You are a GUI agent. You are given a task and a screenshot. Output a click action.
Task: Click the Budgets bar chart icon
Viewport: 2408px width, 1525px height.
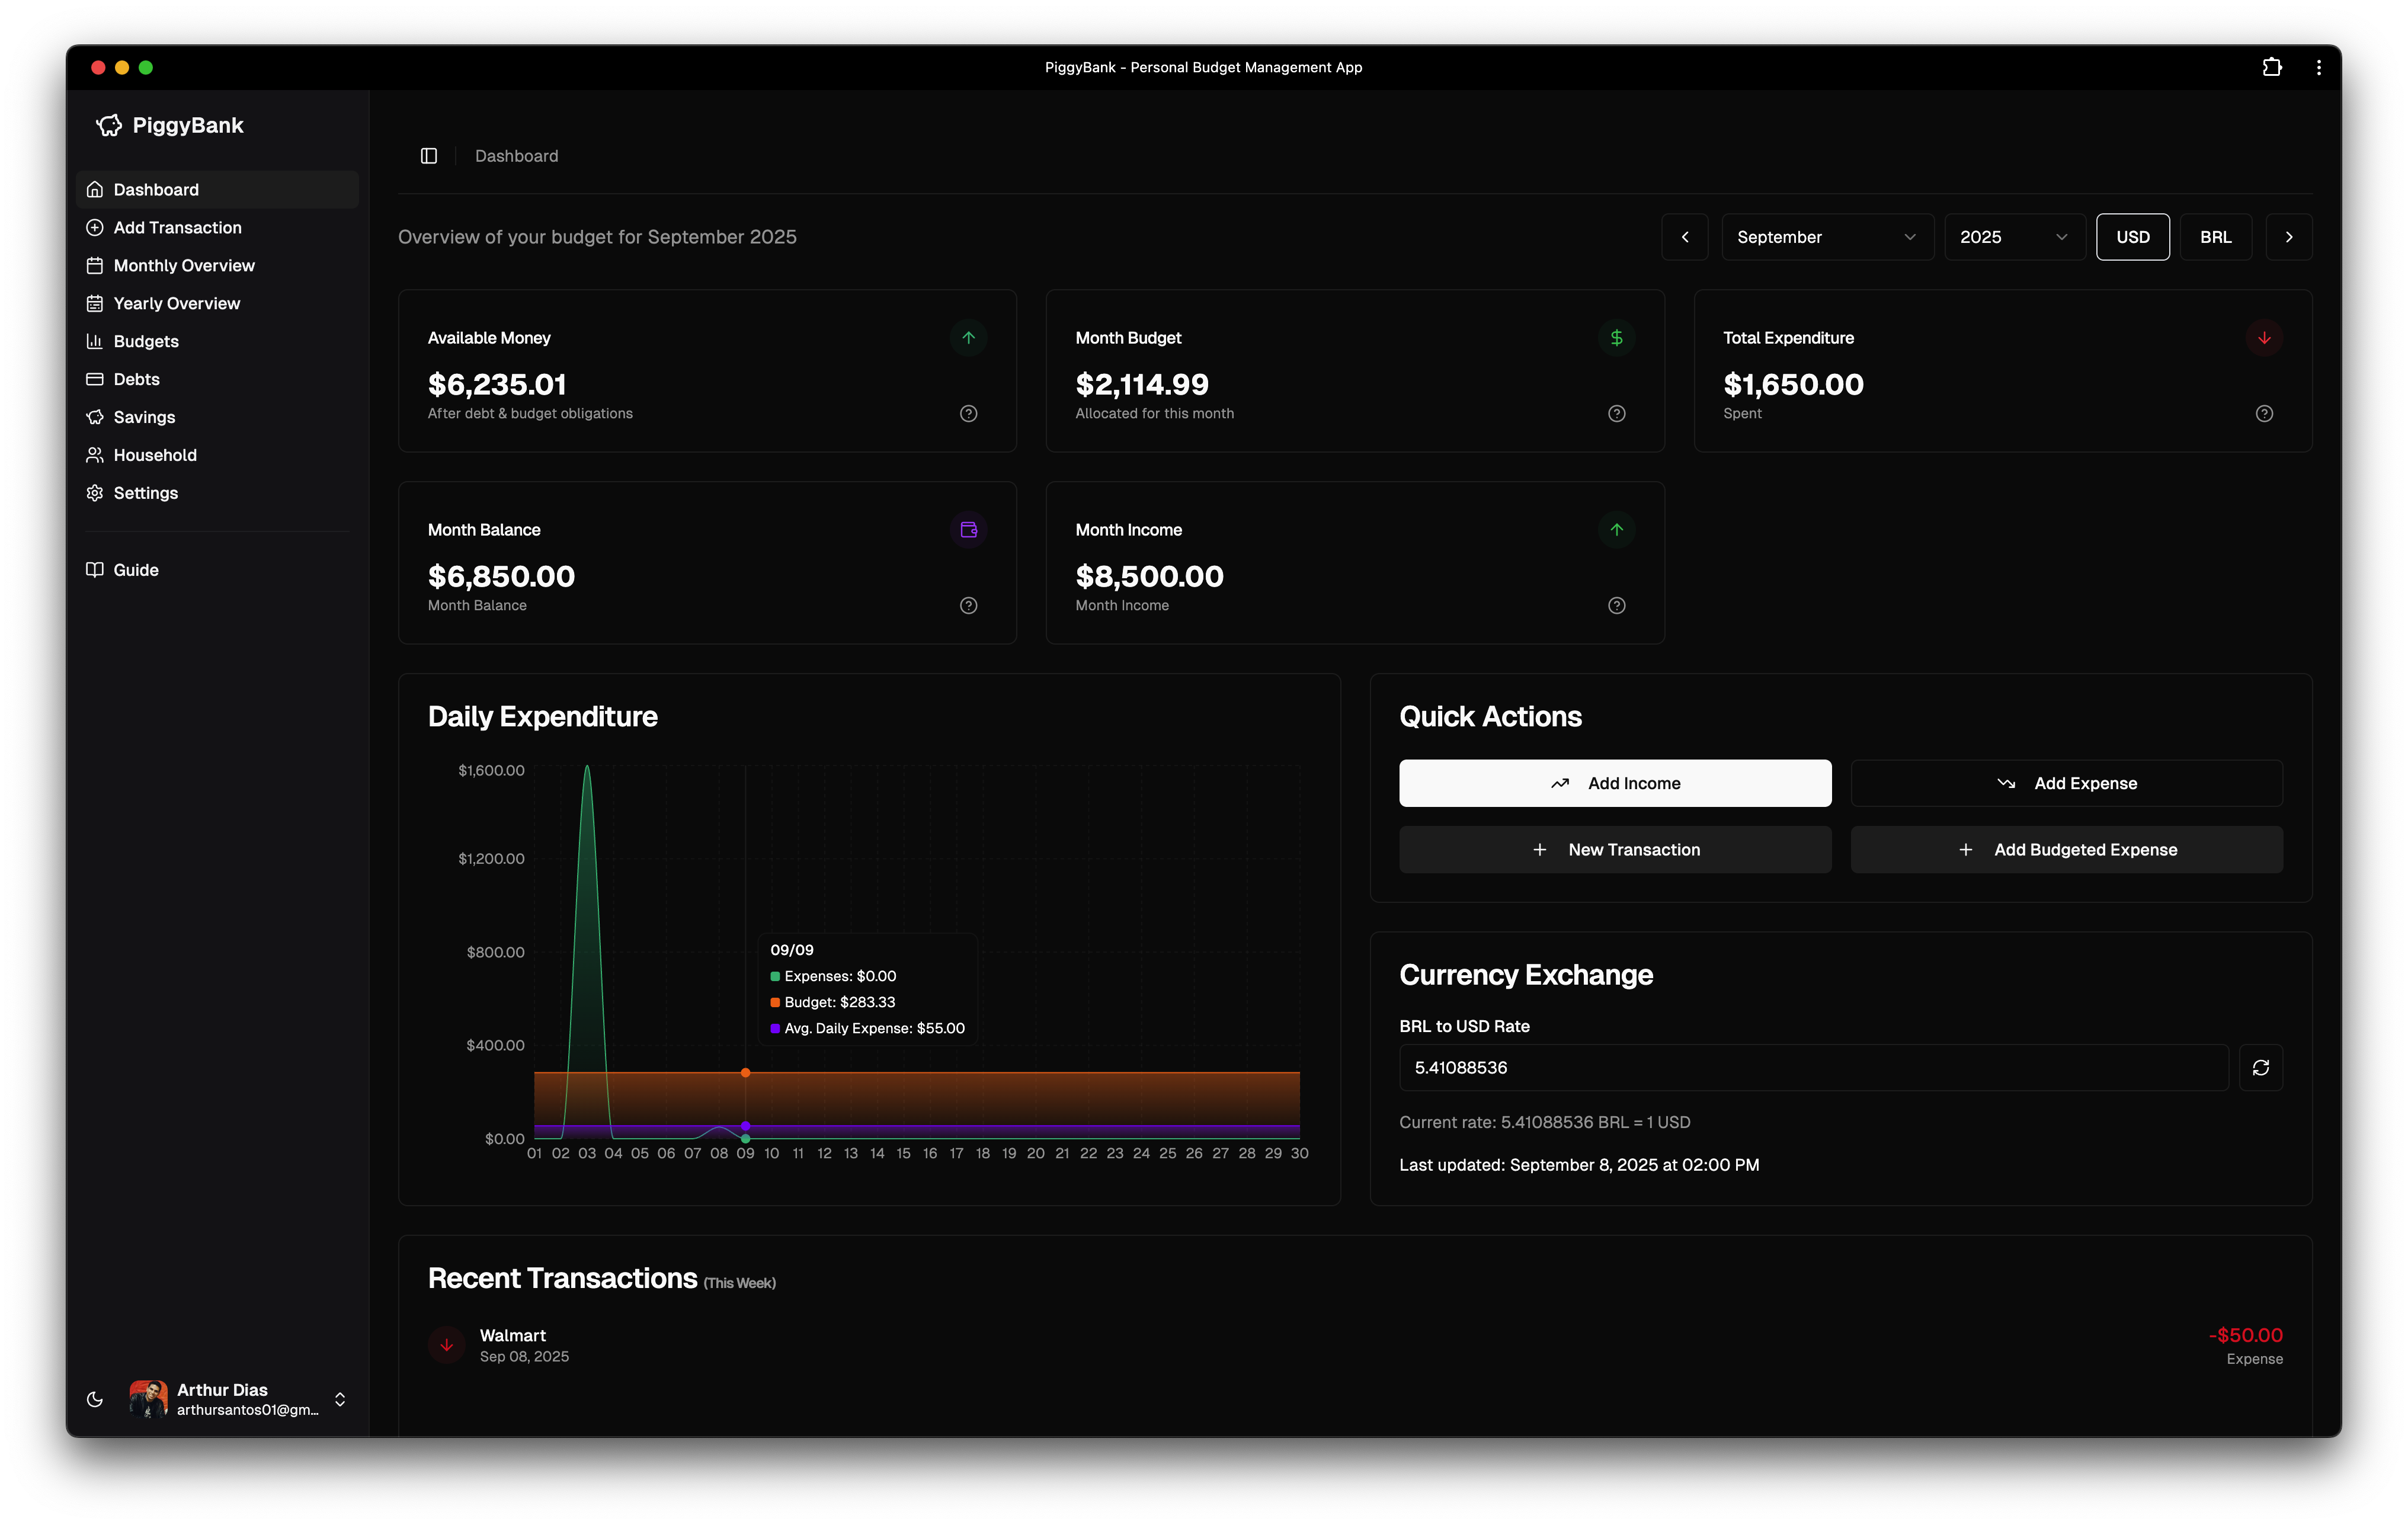click(95, 342)
